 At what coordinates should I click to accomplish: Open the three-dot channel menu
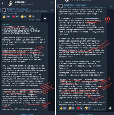pos(52,3)
